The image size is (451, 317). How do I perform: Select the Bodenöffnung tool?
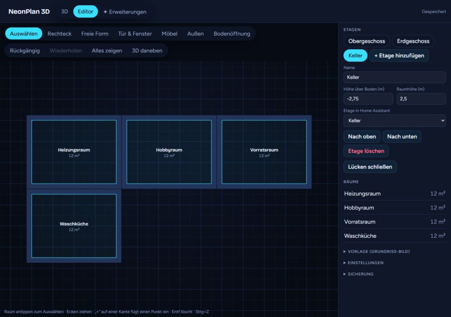coord(232,34)
